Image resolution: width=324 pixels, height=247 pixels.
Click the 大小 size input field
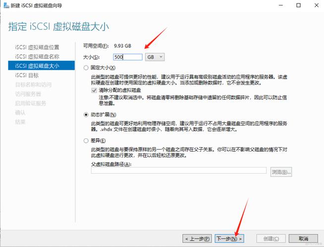(x=128, y=57)
